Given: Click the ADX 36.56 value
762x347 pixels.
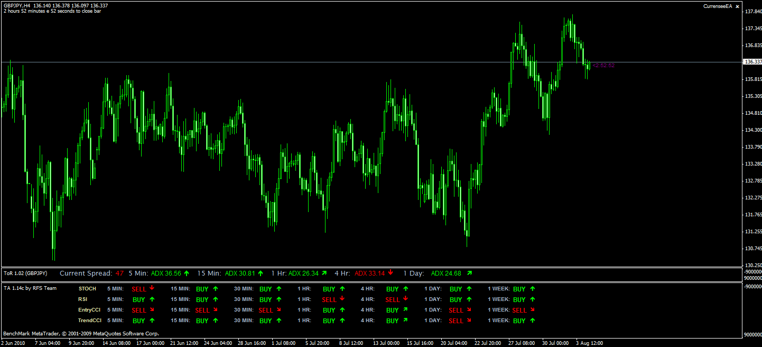Looking at the screenshot, I should (x=166, y=273).
